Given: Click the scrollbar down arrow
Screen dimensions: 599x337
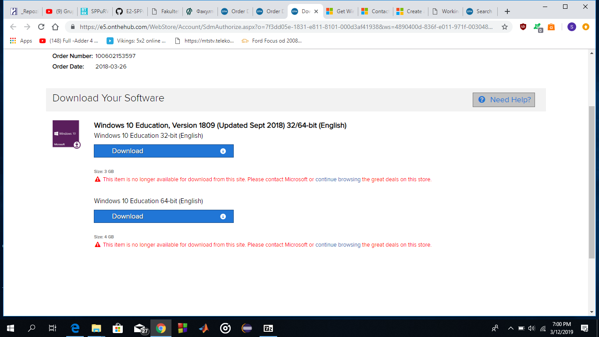Looking at the screenshot, I should click(x=592, y=312).
